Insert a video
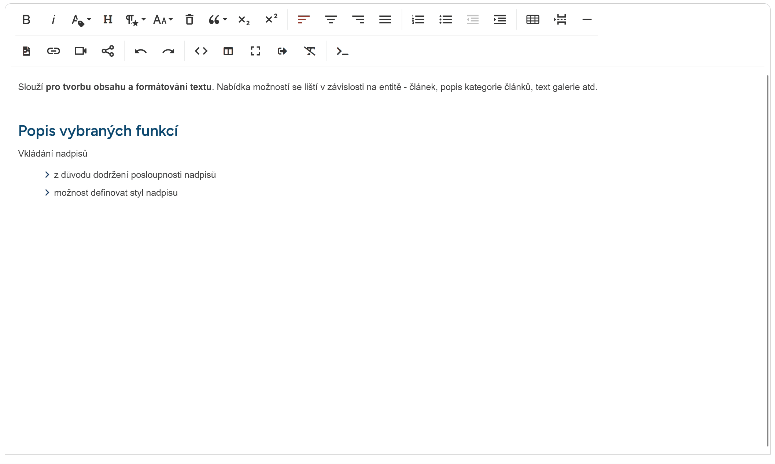This screenshot has width=775, height=464. (x=81, y=51)
